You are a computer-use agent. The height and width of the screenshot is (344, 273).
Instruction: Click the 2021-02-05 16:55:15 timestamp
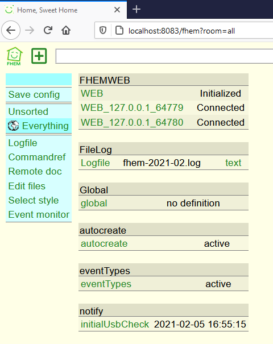pyautogui.click(x=200, y=325)
